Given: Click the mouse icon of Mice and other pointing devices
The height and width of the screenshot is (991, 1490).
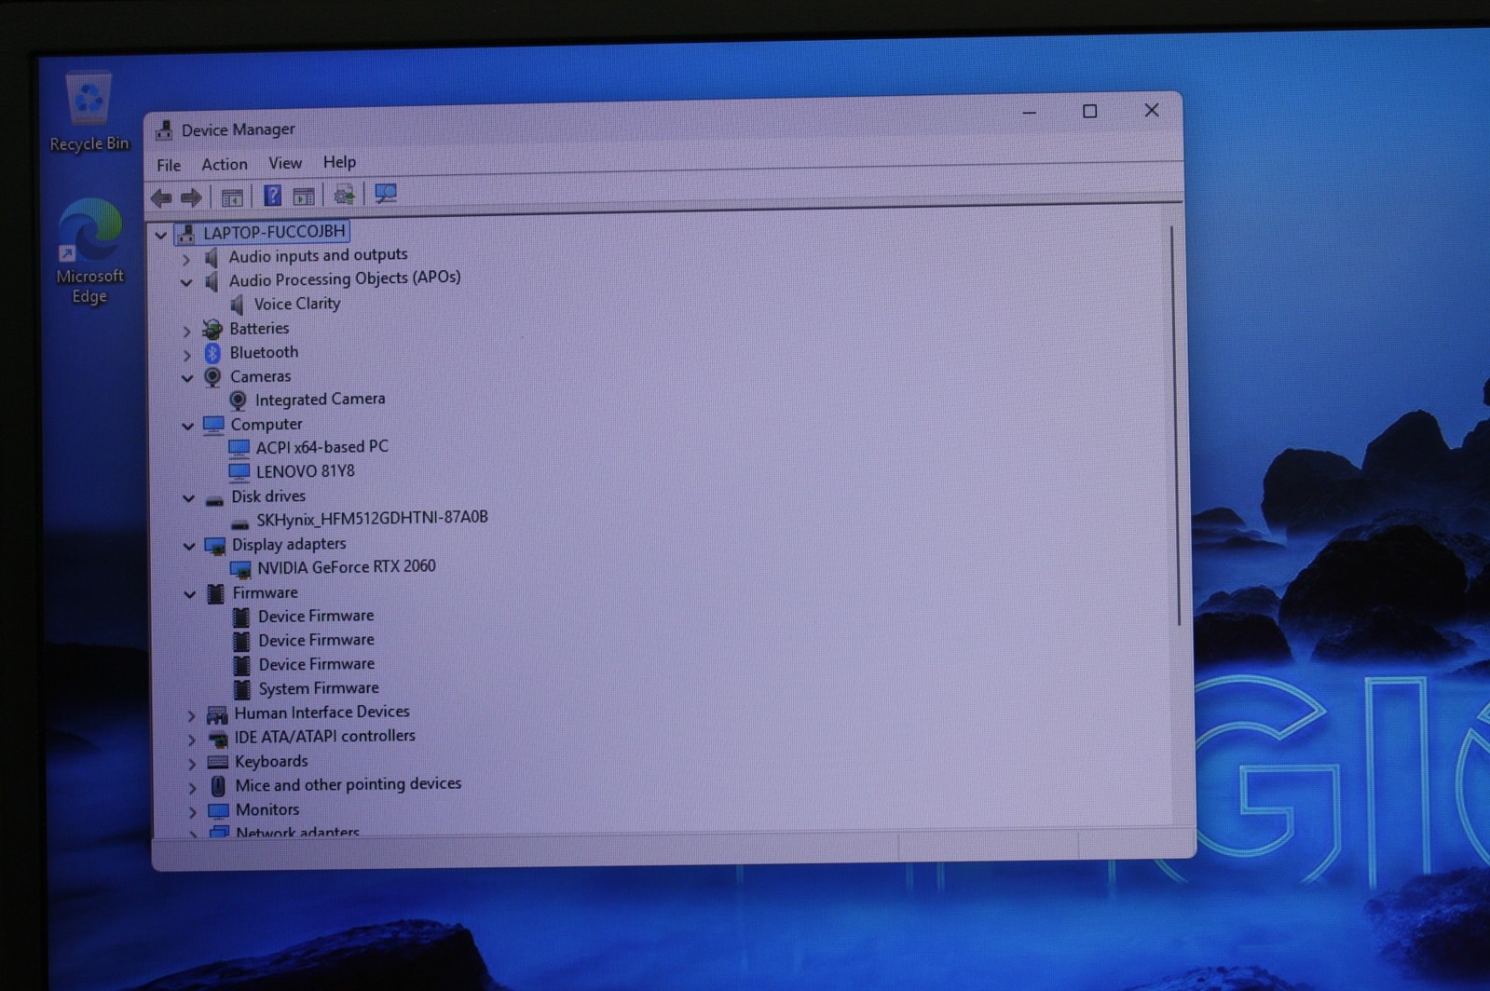Looking at the screenshot, I should coord(218,786).
